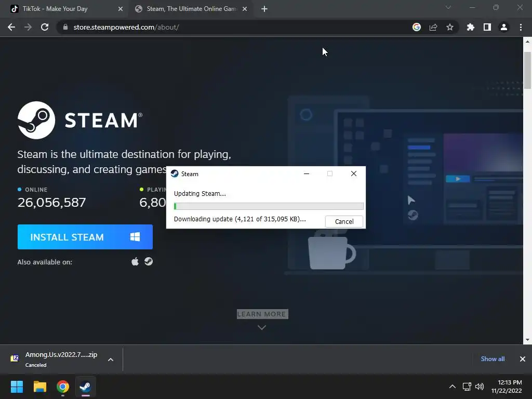Open the Google icon in address bar
The image size is (532, 399).
[x=417, y=27]
